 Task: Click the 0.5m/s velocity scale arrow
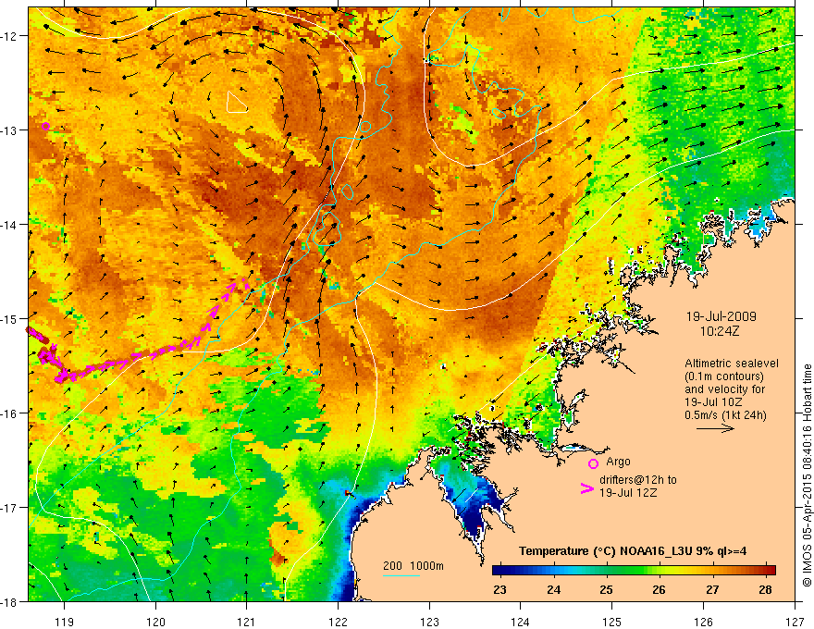tap(715, 428)
